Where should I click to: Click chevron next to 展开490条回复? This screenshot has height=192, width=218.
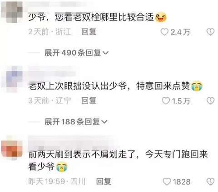[x=105, y=53]
